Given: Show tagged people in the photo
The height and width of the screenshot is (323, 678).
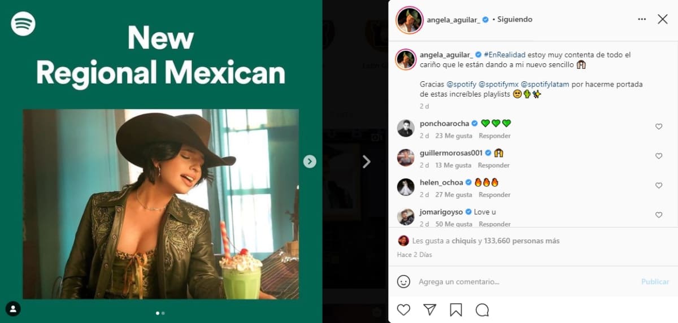Looking at the screenshot, I should coord(13,308).
